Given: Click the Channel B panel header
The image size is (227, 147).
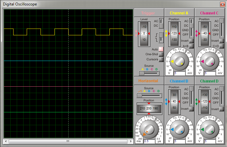Looking at the screenshot, I should coord(179,81).
